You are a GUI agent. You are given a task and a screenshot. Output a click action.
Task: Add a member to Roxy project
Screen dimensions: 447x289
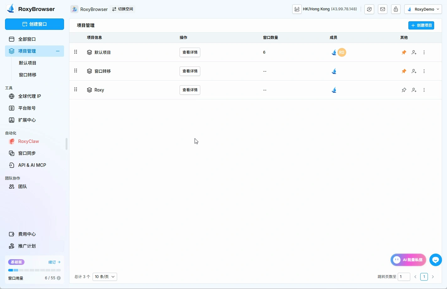point(414,90)
